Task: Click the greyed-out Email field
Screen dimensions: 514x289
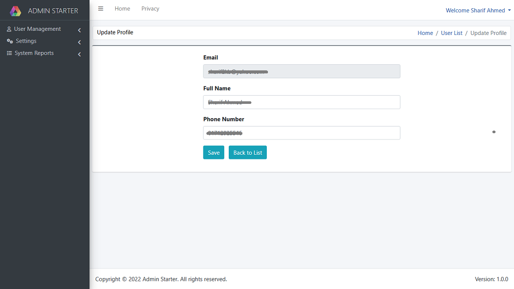Action: click(301, 71)
